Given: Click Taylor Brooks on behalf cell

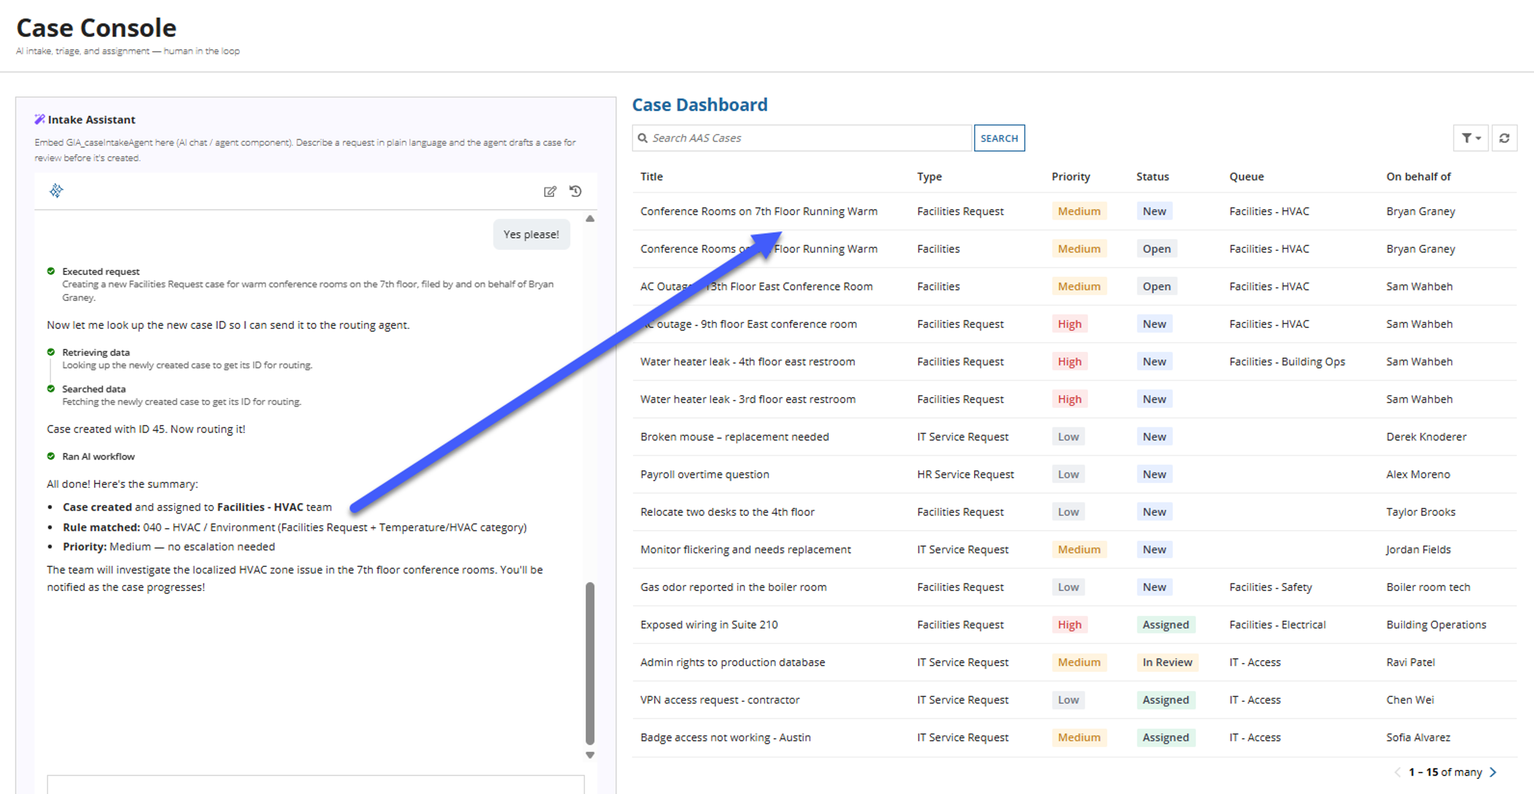Looking at the screenshot, I should pos(1420,511).
